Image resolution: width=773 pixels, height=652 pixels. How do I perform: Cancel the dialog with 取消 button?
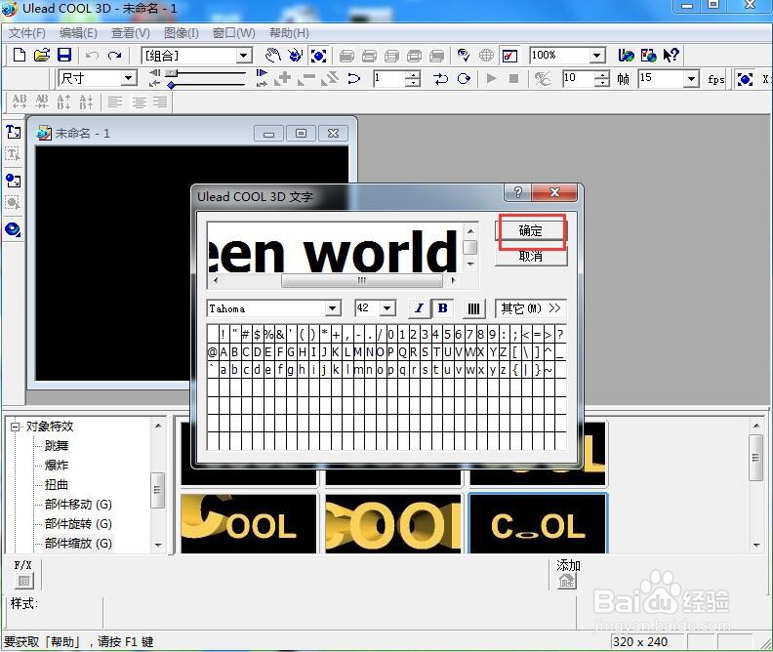(x=530, y=257)
